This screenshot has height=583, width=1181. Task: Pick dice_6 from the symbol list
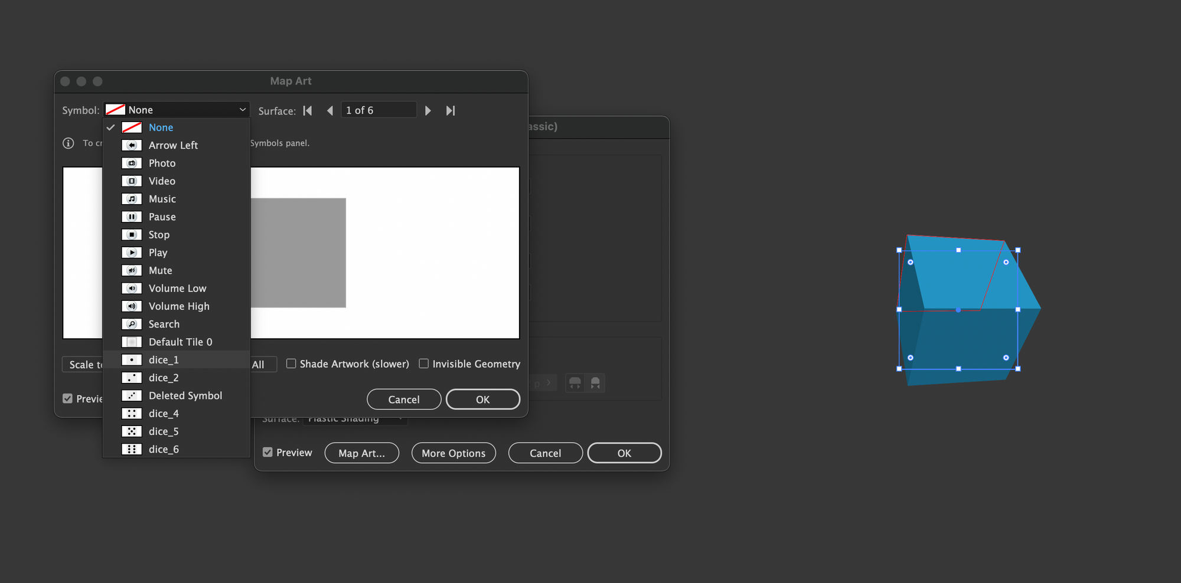[x=177, y=449]
